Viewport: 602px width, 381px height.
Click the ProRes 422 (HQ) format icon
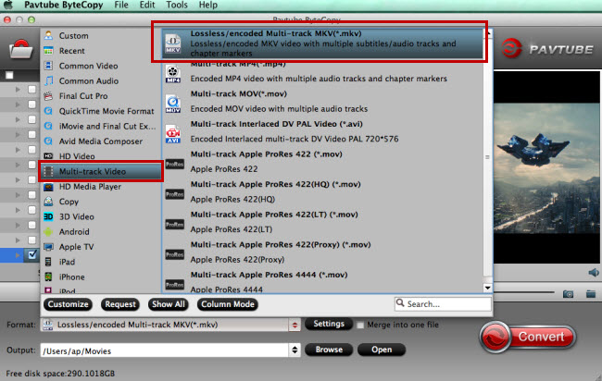point(175,194)
